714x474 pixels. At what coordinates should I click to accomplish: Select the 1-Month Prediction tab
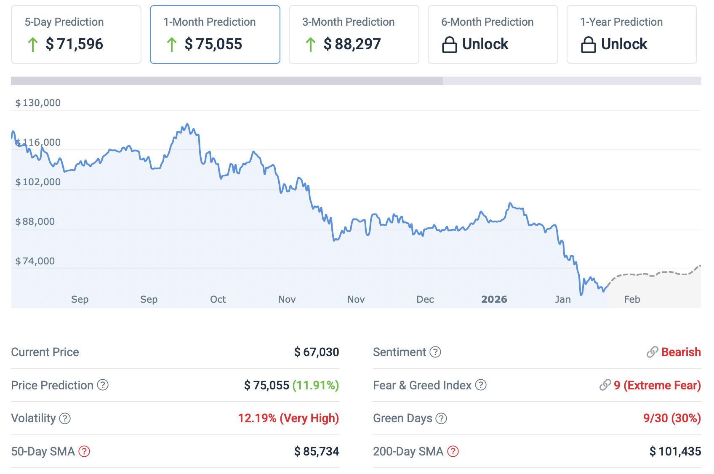coord(215,35)
